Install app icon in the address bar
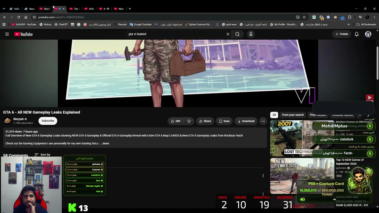The width and height of the screenshot is (379, 213). [x=298, y=17]
